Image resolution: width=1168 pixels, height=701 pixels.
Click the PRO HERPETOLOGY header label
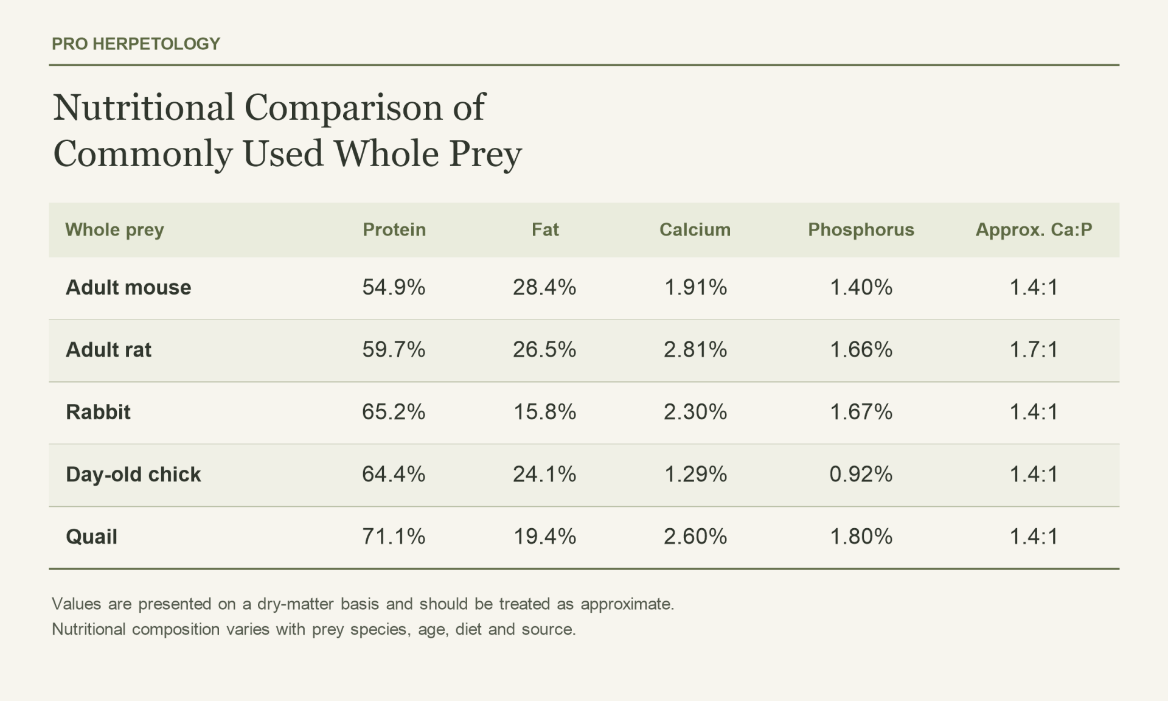pos(136,44)
